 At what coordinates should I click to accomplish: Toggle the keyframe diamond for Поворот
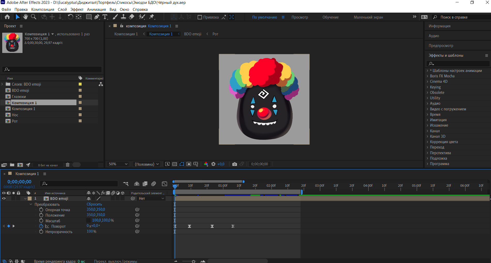click(9, 226)
